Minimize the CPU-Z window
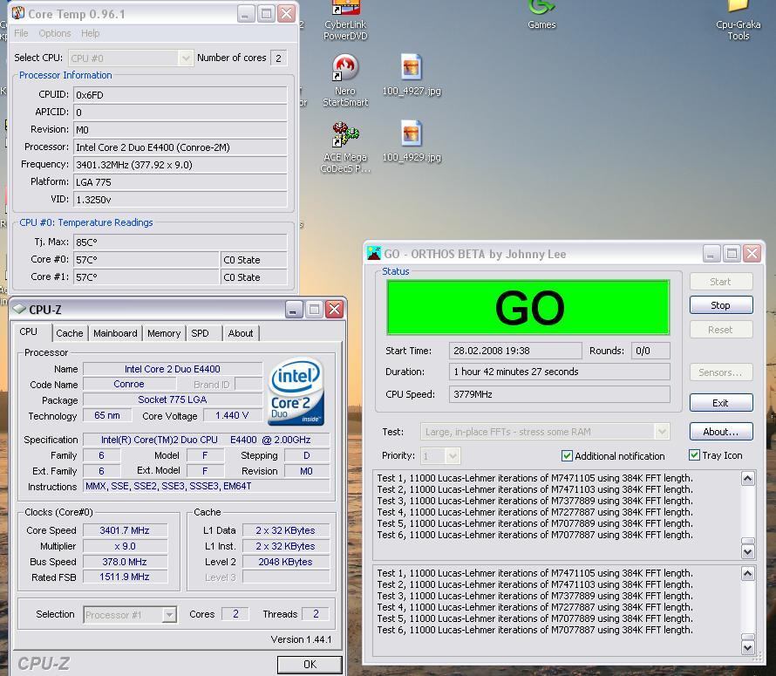The image size is (776, 676). 293,310
